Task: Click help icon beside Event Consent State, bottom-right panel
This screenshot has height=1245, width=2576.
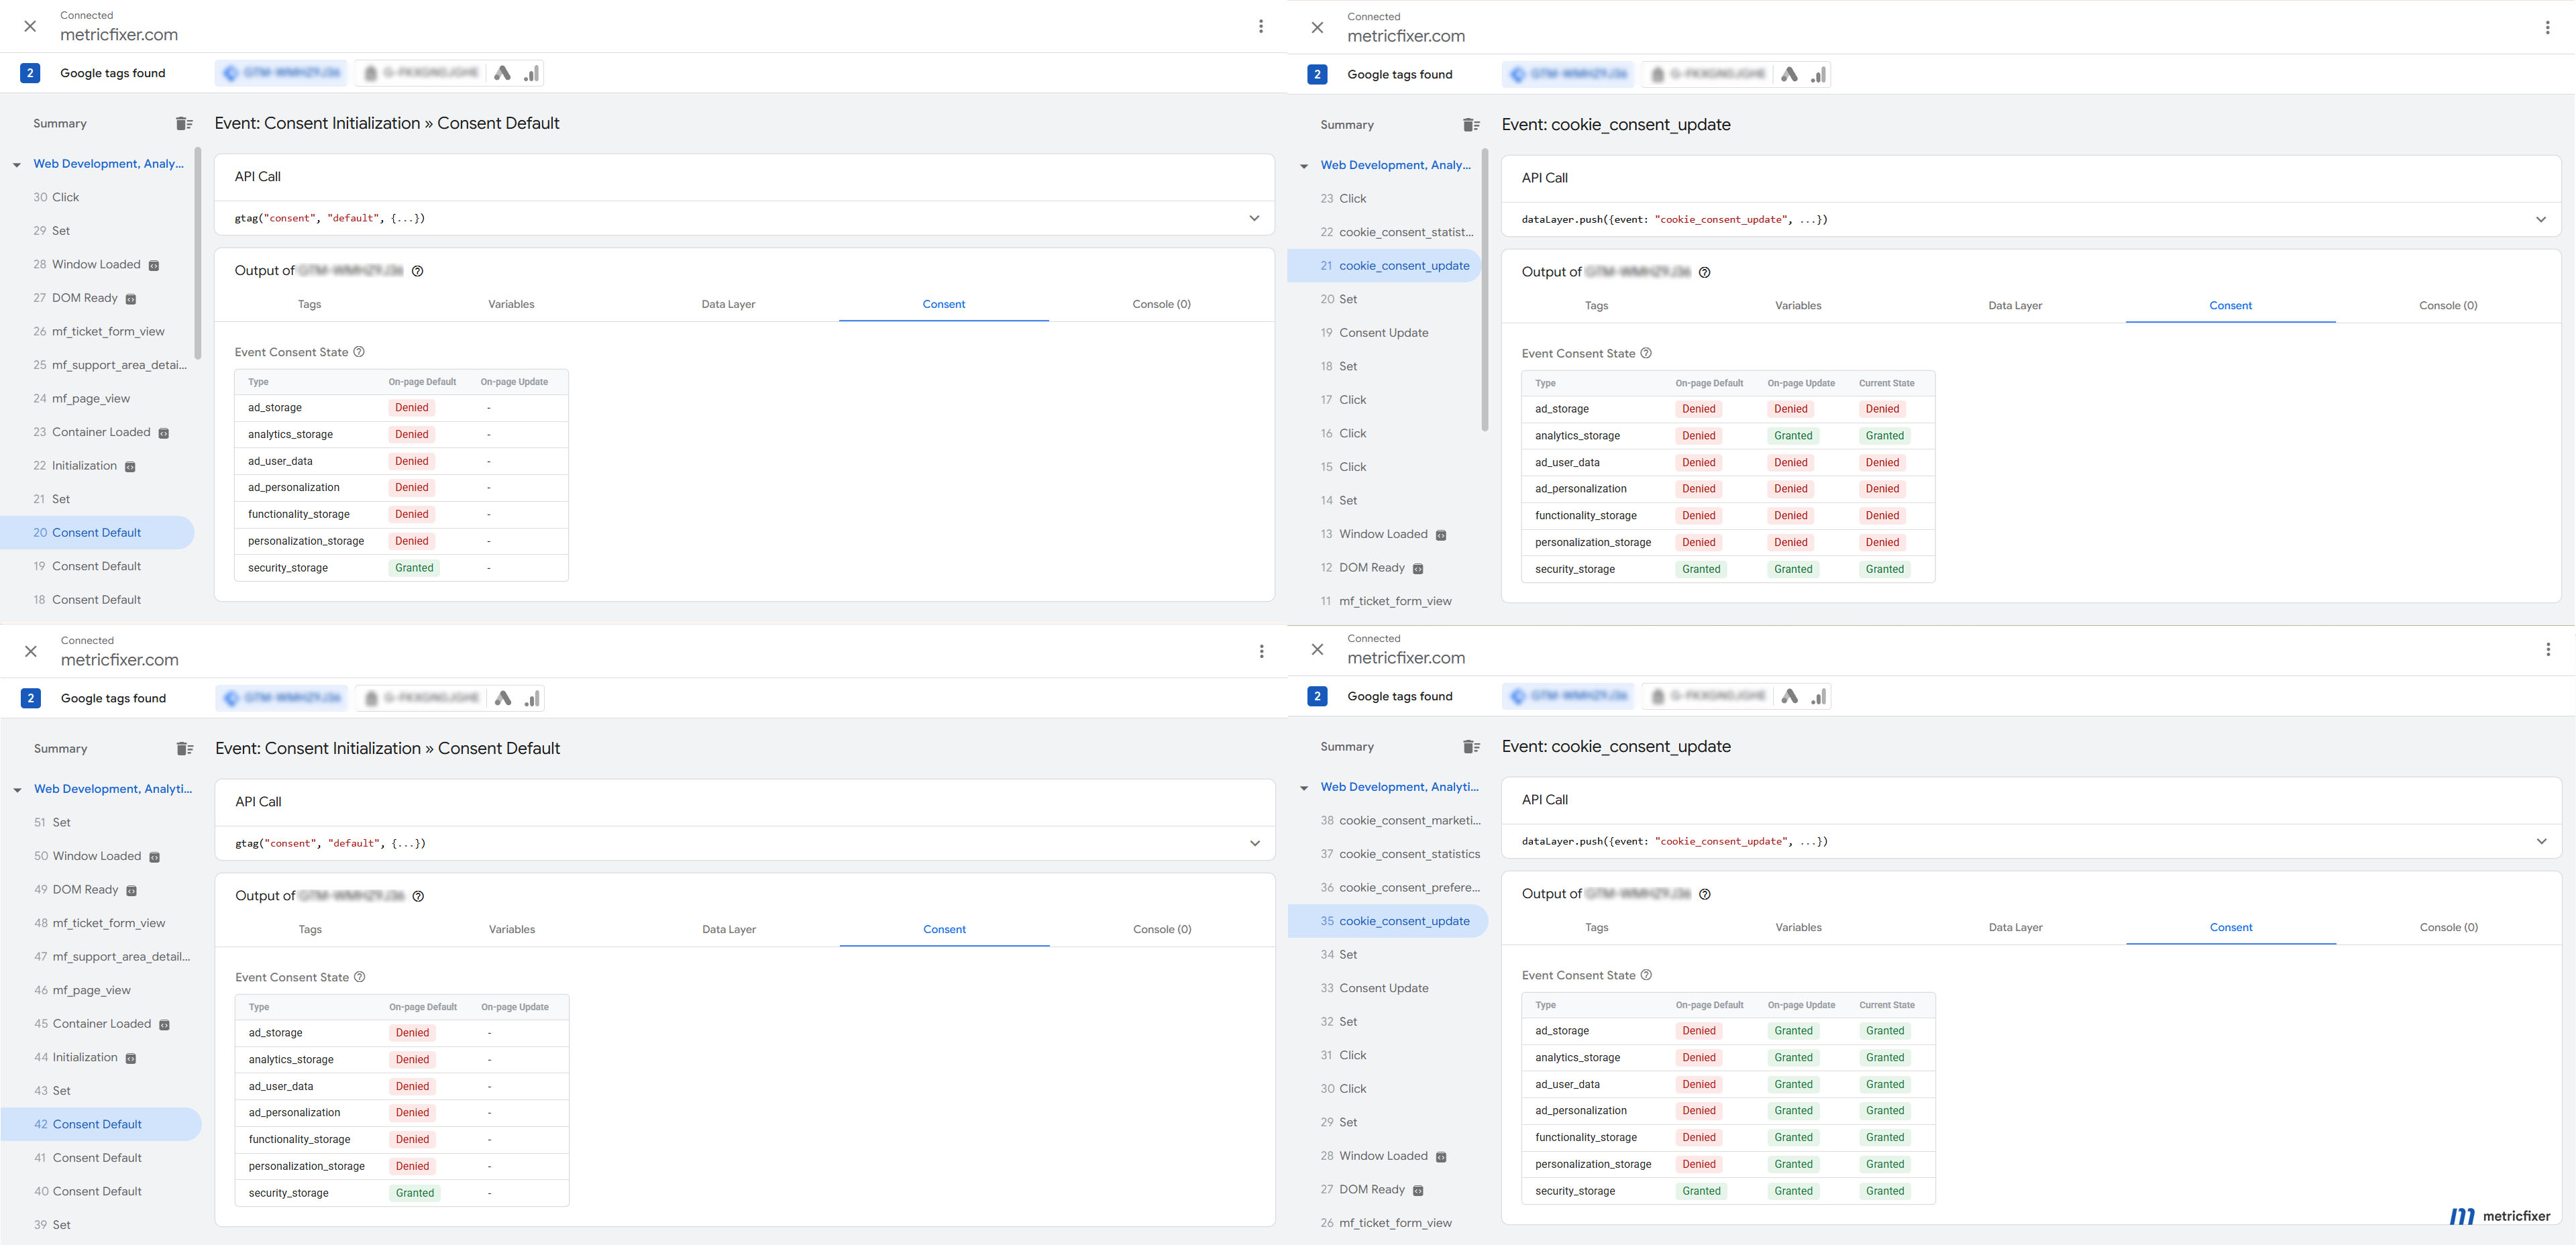Action: (x=1646, y=975)
